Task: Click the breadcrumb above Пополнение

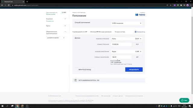Action: [79, 13]
